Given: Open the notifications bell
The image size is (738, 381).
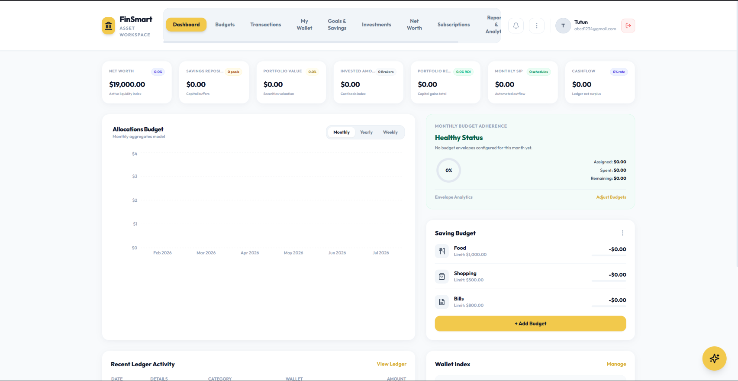Looking at the screenshot, I should [x=516, y=26].
